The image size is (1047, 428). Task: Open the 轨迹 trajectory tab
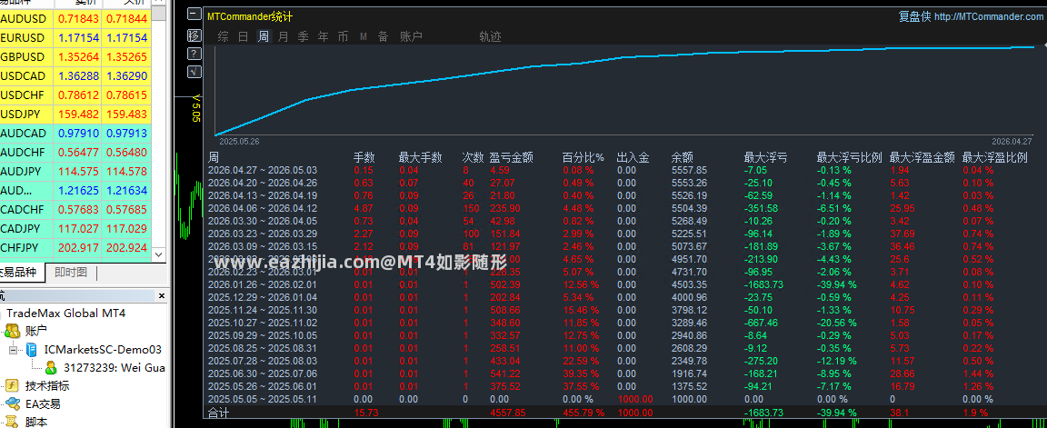pos(490,36)
